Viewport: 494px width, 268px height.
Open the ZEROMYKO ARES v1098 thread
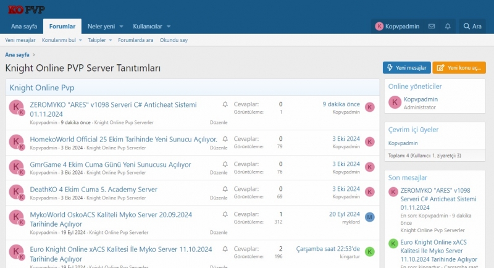pyautogui.click(x=113, y=109)
